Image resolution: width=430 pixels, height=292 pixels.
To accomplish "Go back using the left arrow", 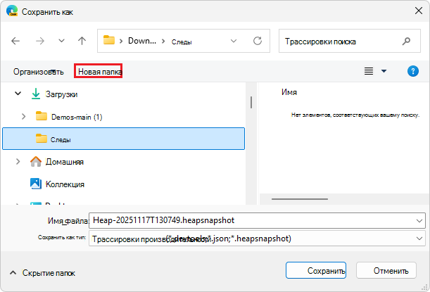I will (15, 41).
